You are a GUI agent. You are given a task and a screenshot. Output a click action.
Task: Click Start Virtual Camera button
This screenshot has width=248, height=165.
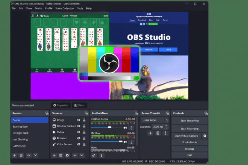[186, 136]
